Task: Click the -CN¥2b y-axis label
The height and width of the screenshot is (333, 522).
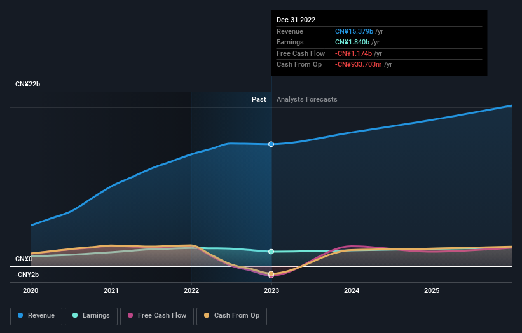Action: pos(27,275)
